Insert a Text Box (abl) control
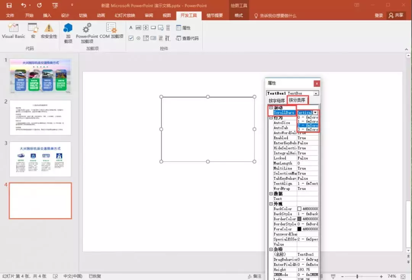 click(138, 27)
